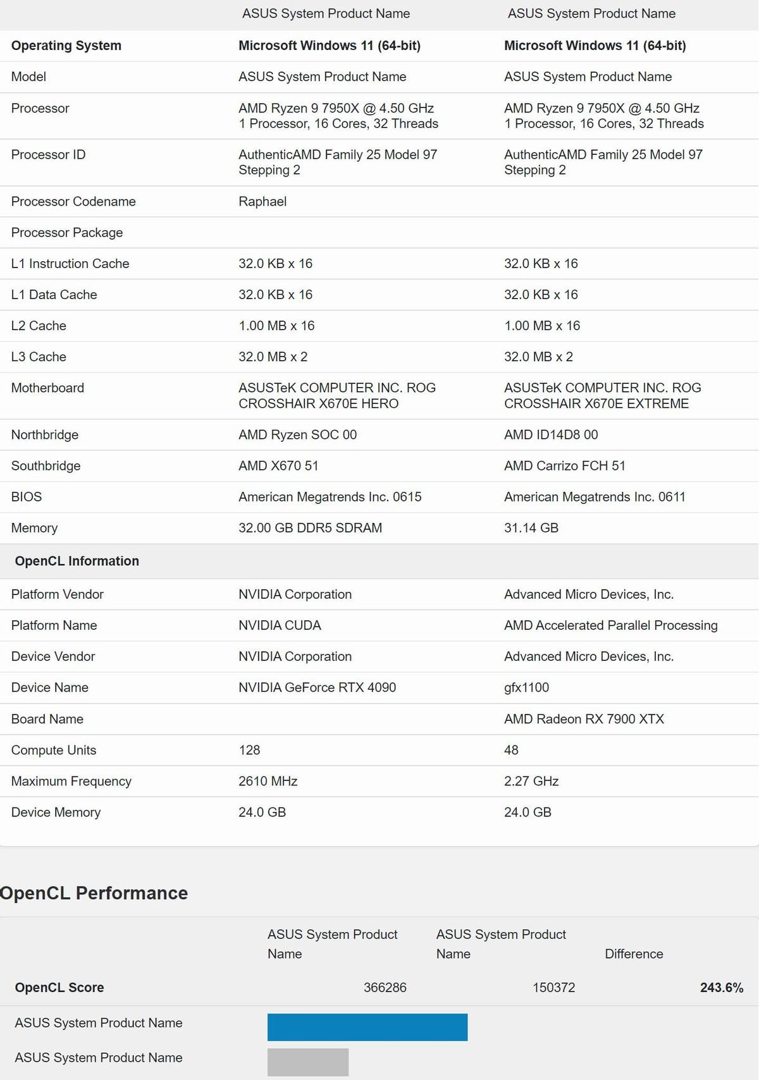Select the OpenCL Score value 366286
Screen dimensions: 759x1080
coord(385,988)
